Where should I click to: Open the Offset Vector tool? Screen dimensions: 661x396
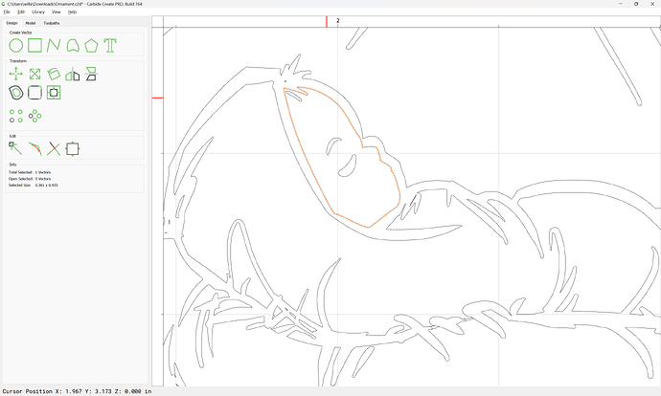point(16,93)
